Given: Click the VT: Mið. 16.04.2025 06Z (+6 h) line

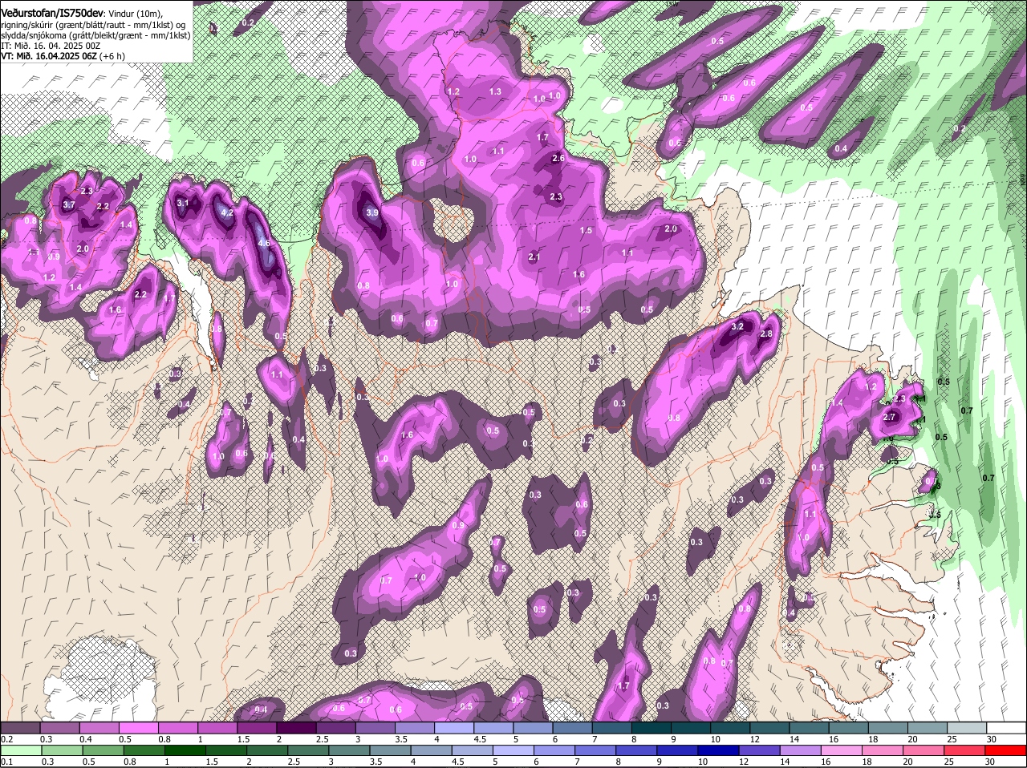Looking at the screenshot, I should [x=63, y=56].
